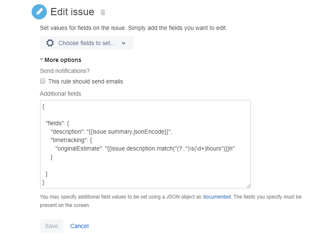Image resolution: width=310 pixels, height=250 pixels.
Task: Place cursor on the "timetracking" line
Action: pyautogui.click(x=71, y=140)
